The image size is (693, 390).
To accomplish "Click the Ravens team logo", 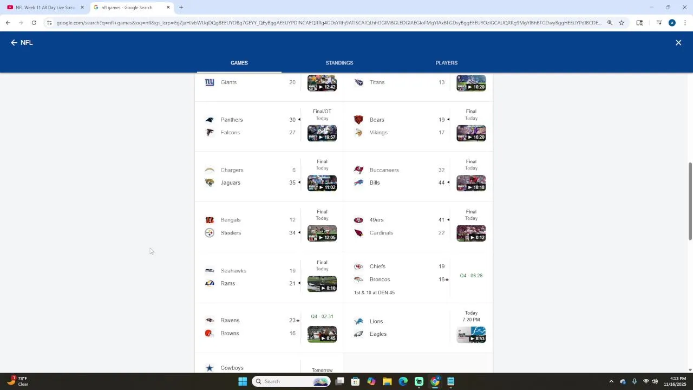I will point(210,320).
